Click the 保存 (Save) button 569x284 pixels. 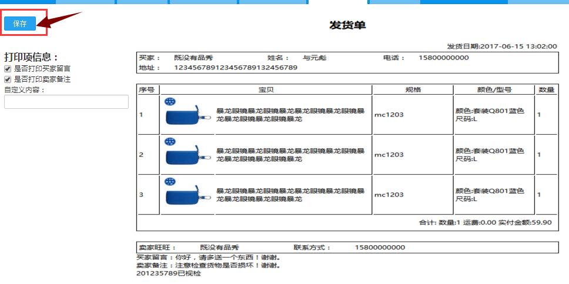point(20,24)
